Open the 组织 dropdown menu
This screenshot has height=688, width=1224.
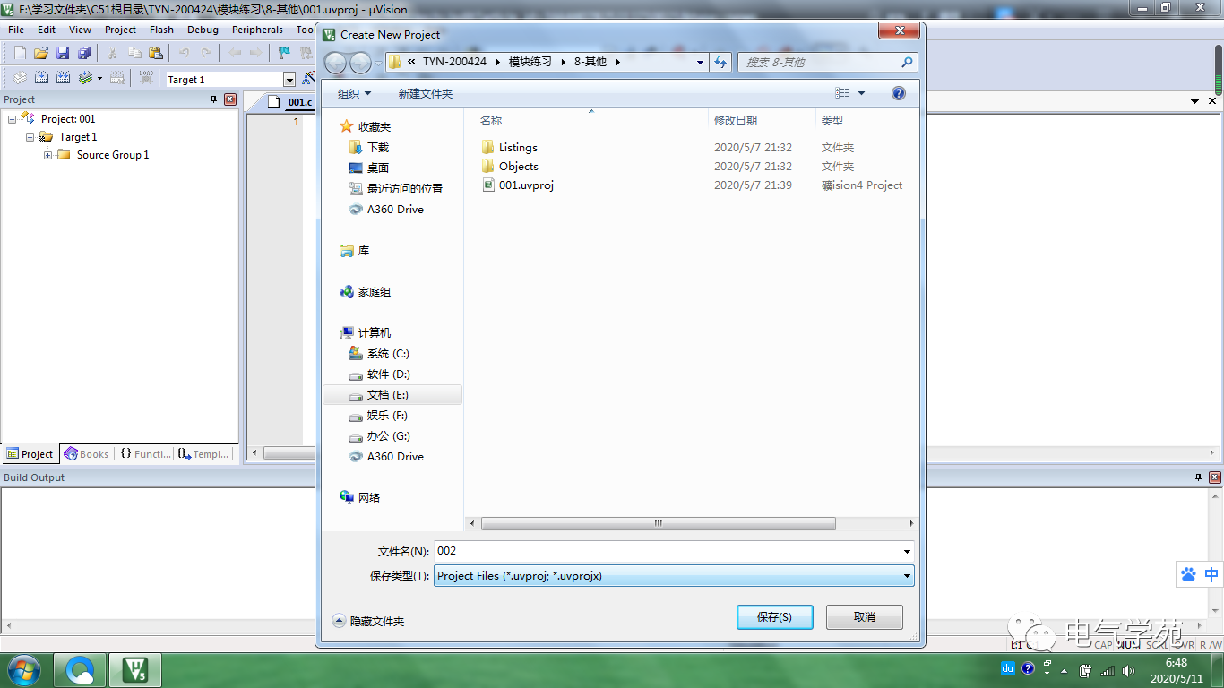click(x=354, y=94)
